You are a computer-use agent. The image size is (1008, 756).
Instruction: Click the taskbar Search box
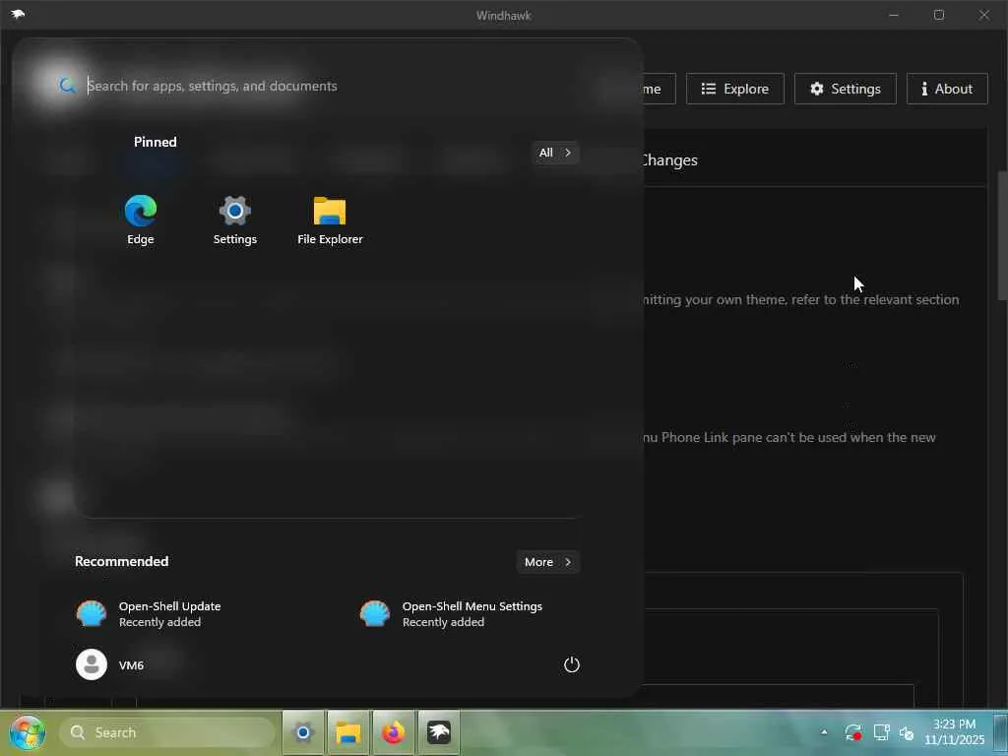(x=167, y=732)
